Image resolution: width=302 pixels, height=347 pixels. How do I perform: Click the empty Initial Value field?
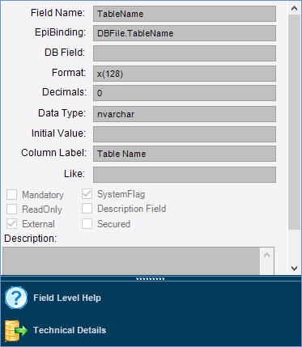[x=185, y=134]
